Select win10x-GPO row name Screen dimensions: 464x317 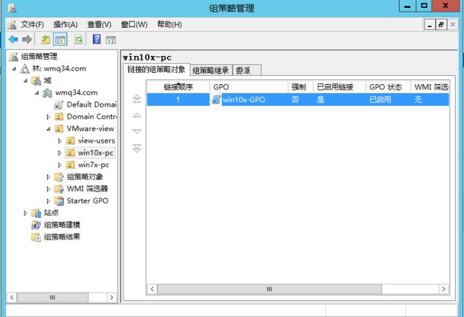coord(244,100)
